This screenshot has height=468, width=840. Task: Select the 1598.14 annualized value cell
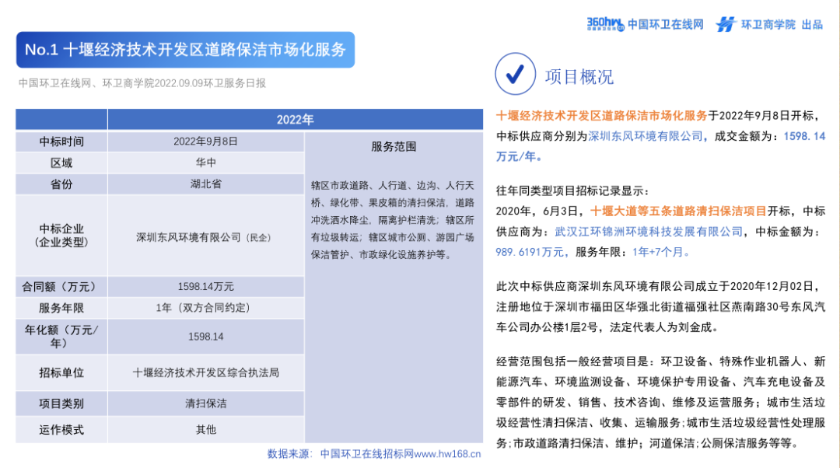tap(205, 337)
